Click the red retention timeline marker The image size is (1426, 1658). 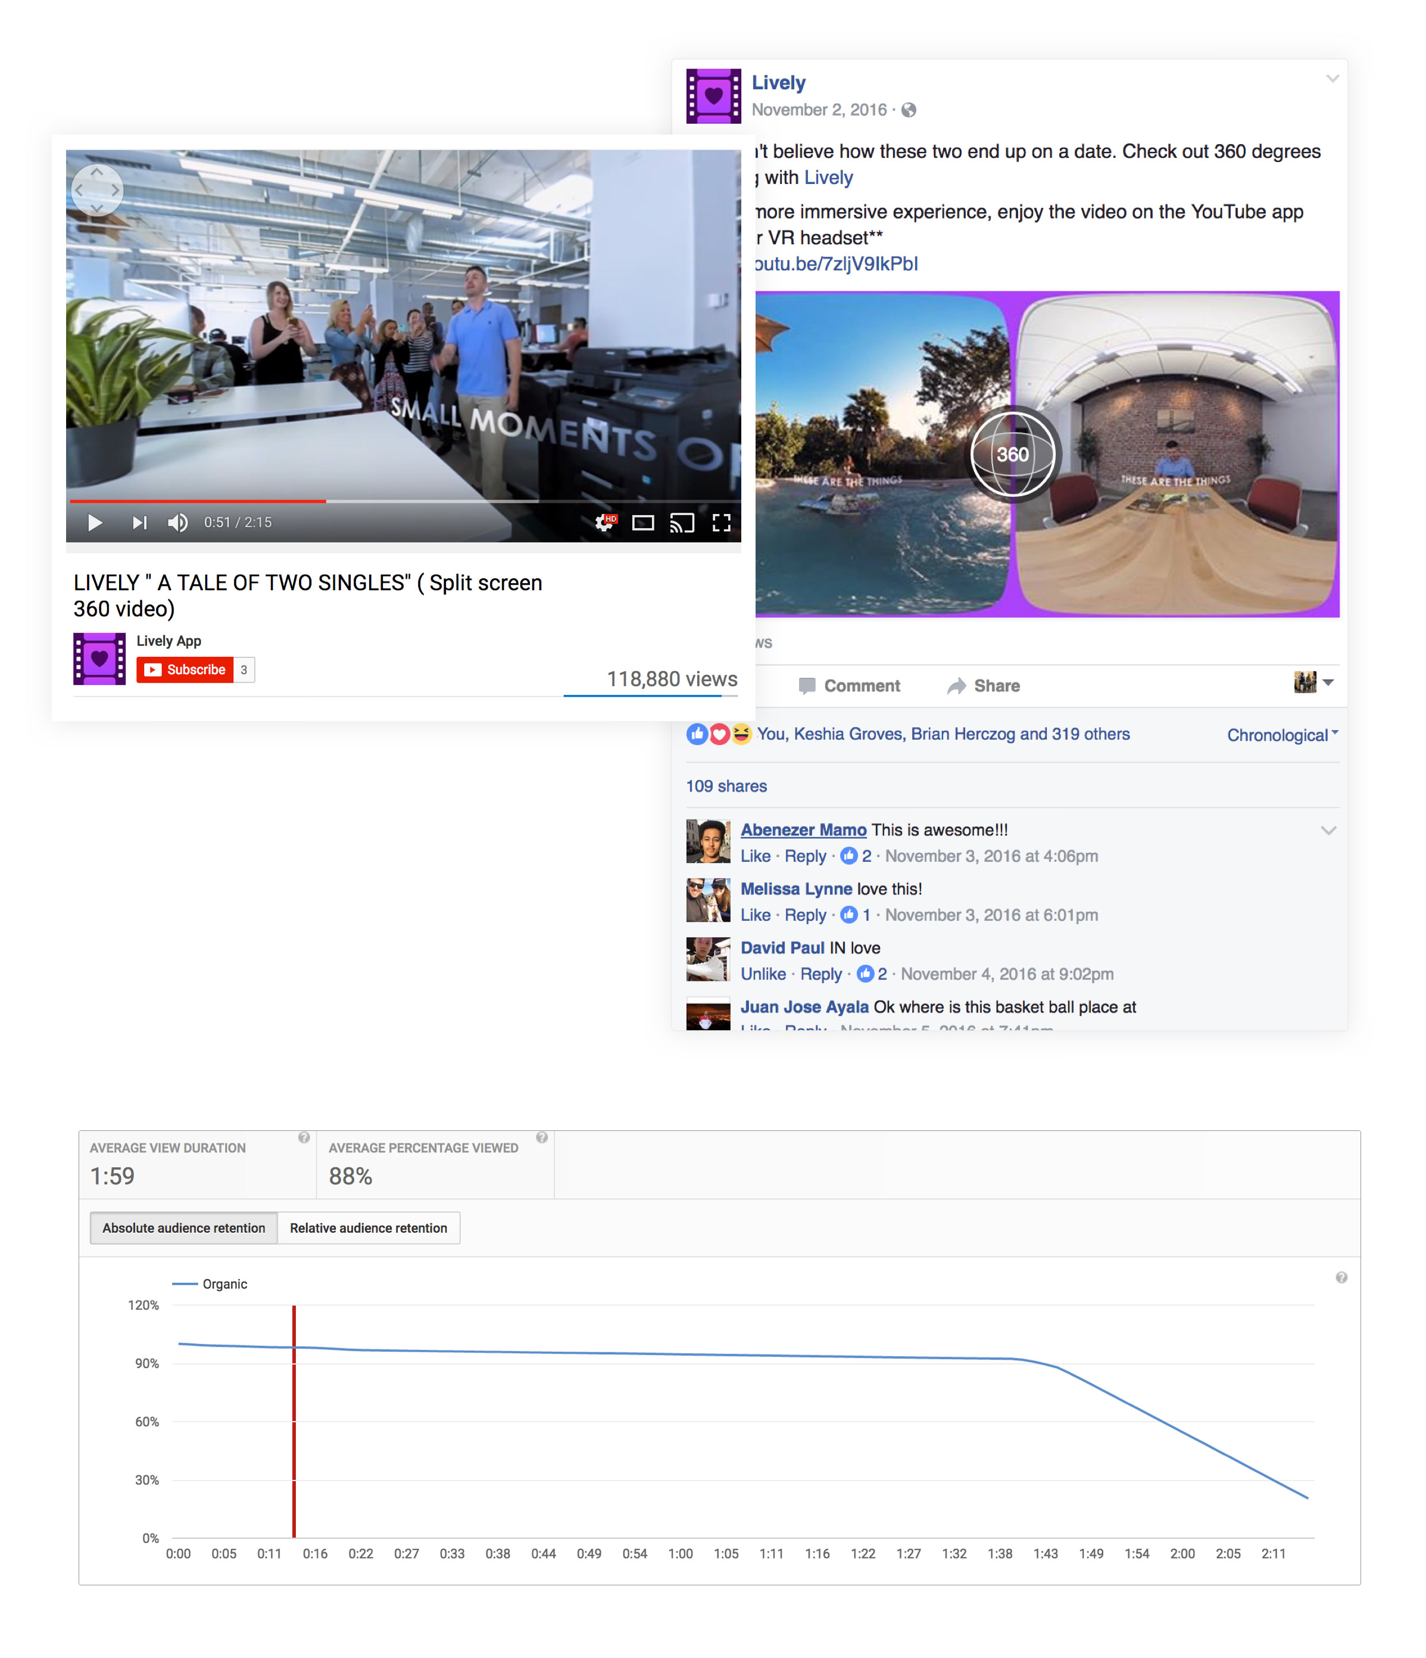295,1422
